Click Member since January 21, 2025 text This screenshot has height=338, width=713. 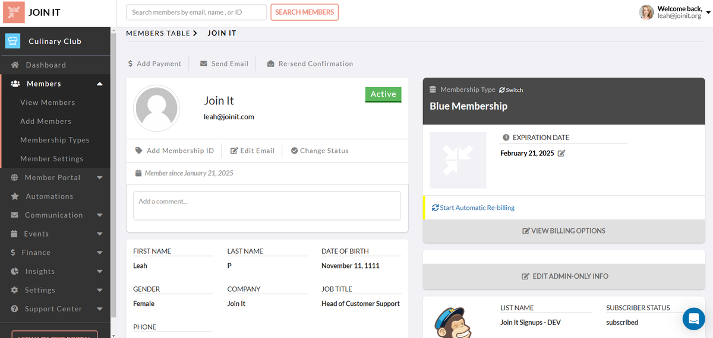pos(189,173)
